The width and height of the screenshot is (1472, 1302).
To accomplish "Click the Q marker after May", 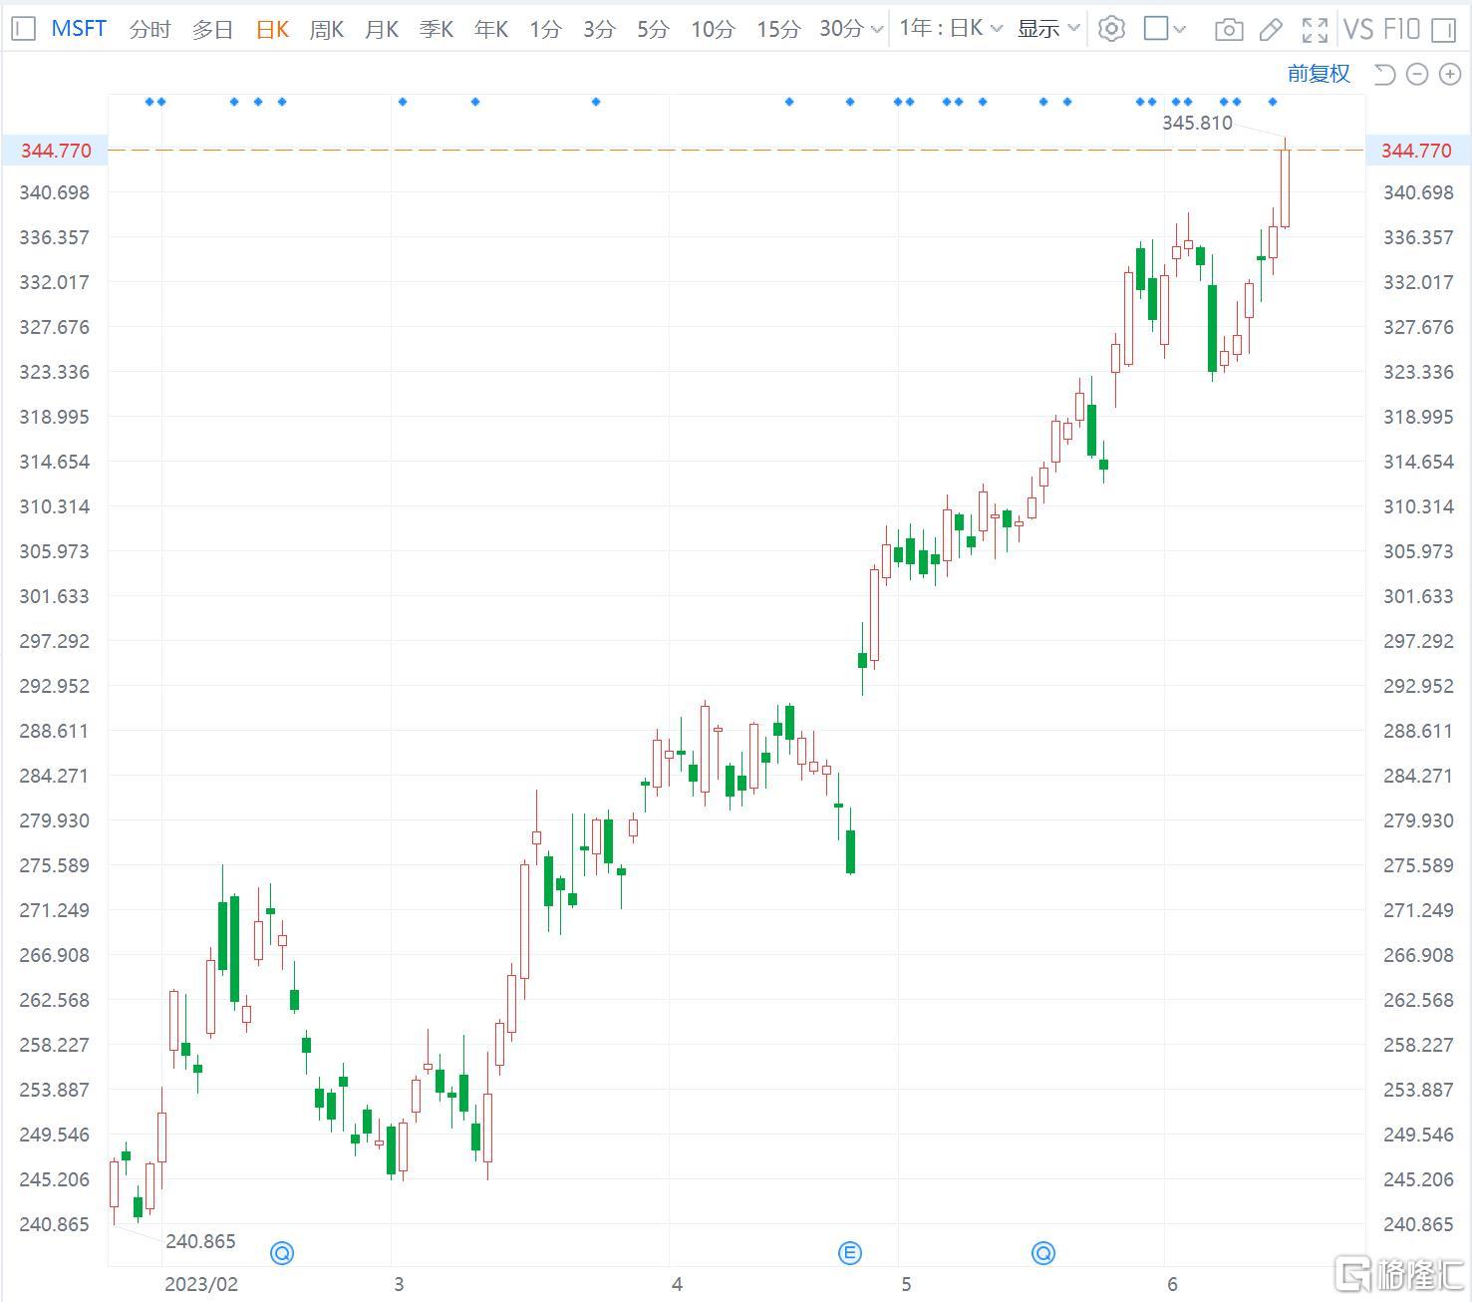I will tap(1043, 1253).
